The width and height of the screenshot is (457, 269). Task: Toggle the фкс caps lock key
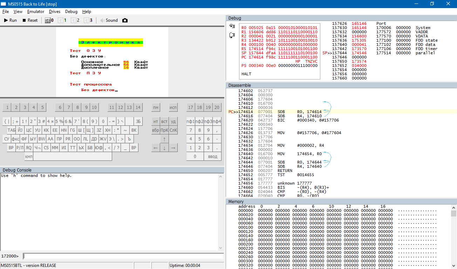[15, 139]
